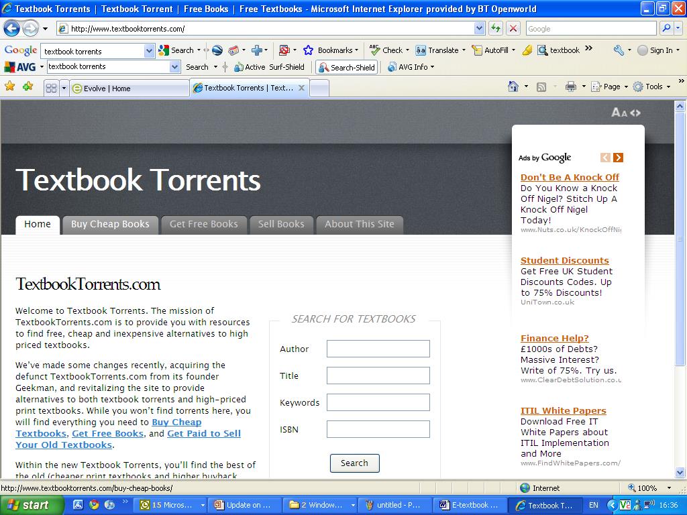Screen dimensions: 687x515
Task: Open the address bar URL dropdown
Action: click(479, 28)
